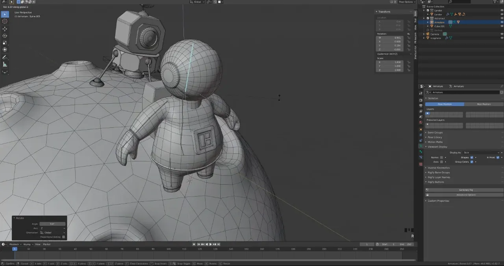Open the Texture properties tab
Screen dimensions: 504x266
[x=421, y=164]
